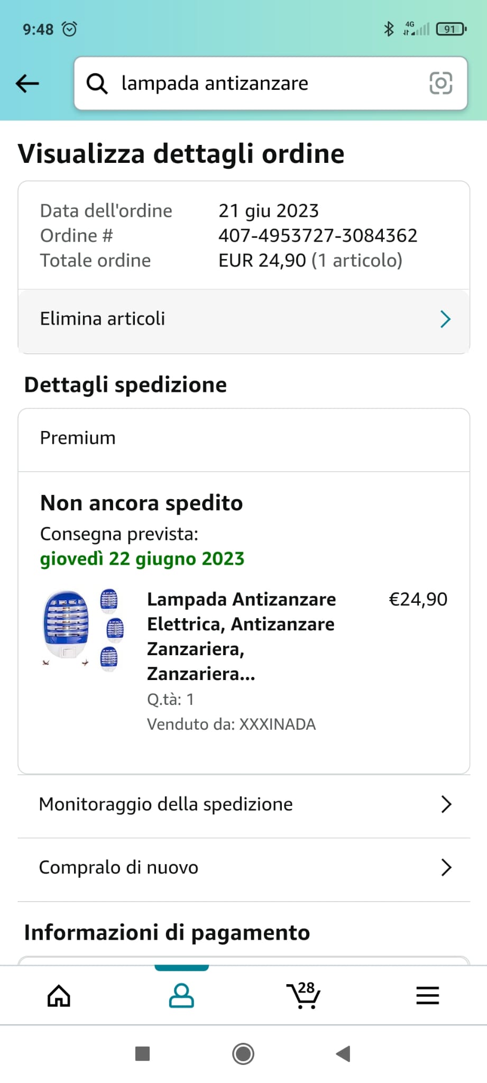Image resolution: width=487 pixels, height=1083 pixels.
Task: Select Monitoraggio della spedizione row
Action: click(x=166, y=804)
